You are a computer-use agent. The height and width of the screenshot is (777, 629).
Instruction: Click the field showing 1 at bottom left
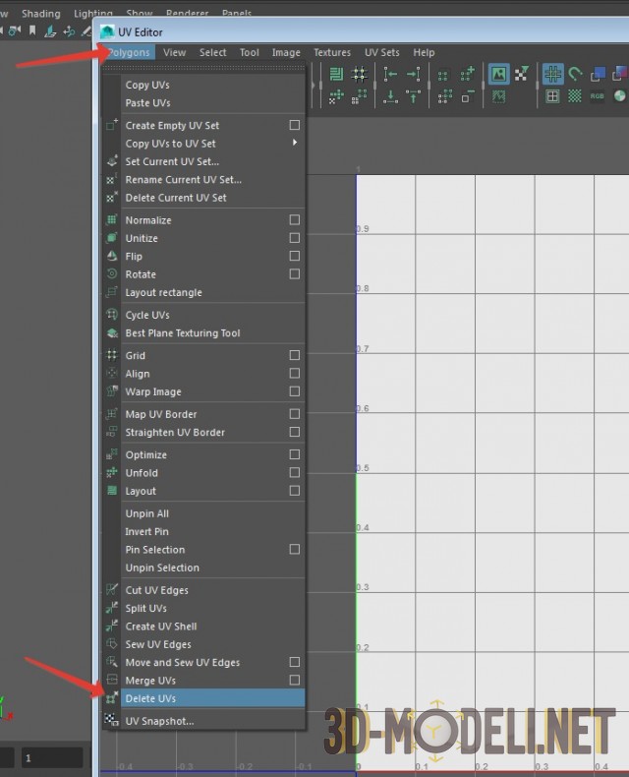(51, 757)
